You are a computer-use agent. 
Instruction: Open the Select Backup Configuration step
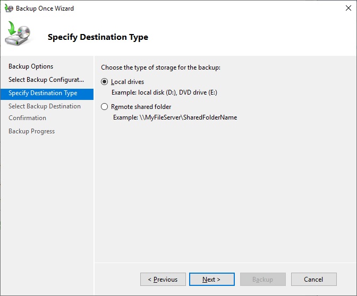pyautogui.click(x=46, y=80)
